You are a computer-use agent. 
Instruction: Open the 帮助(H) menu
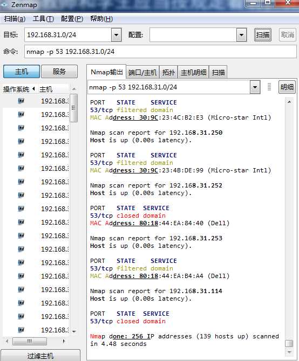(x=101, y=19)
